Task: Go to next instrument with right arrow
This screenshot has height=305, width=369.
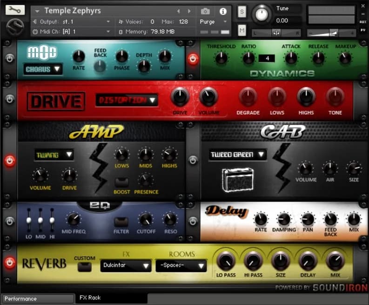Action: tap(189, 11)
